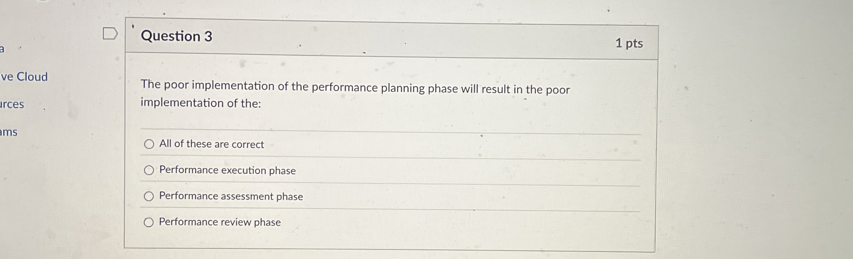Select the 'All of these are correct' option
The height and width of the screenshot is (259, 853).
(x=149, y=144)
